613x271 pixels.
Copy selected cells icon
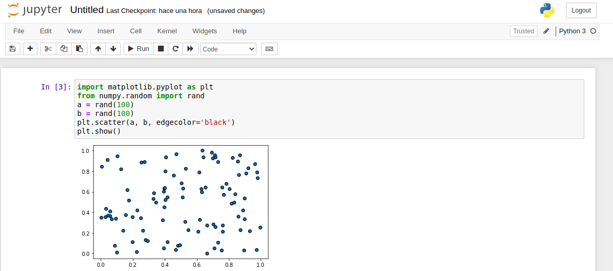[64, 49]
